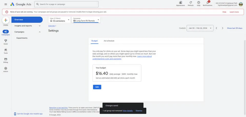Image resolution: width=246 pixels, height=117 pixels.
Task: Focus the search for a page or campaign field
Action: click(x=66, y=4)
